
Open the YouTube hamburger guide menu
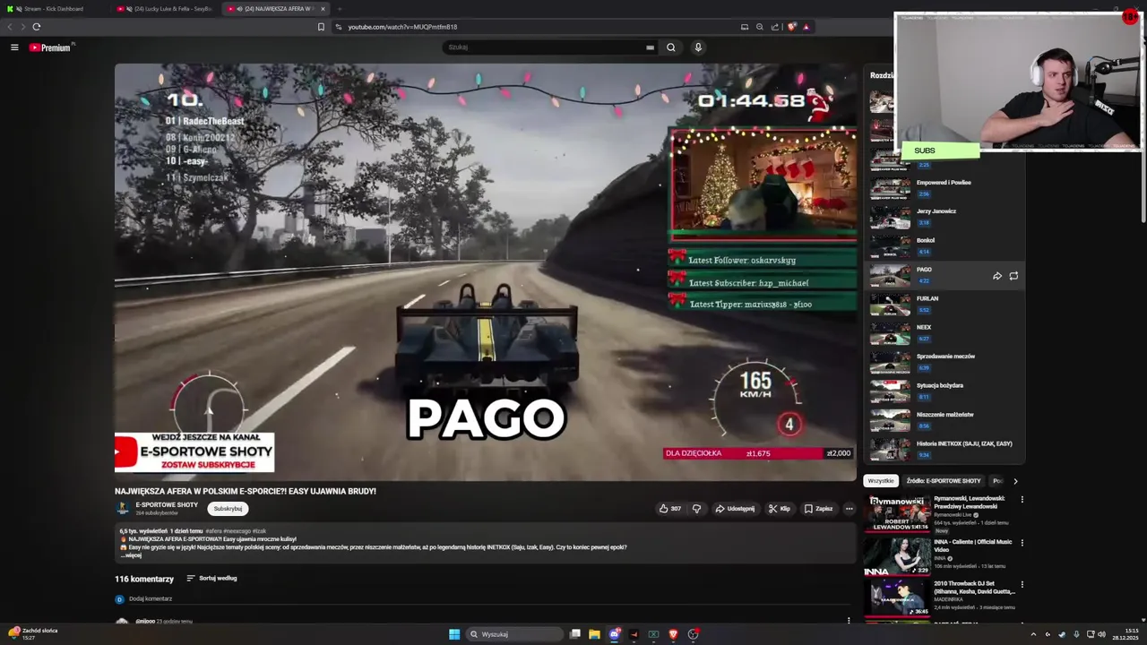point(14,47)
